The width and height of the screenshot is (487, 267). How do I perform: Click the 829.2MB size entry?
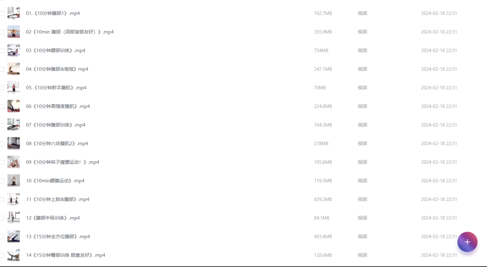click(323, 199)
